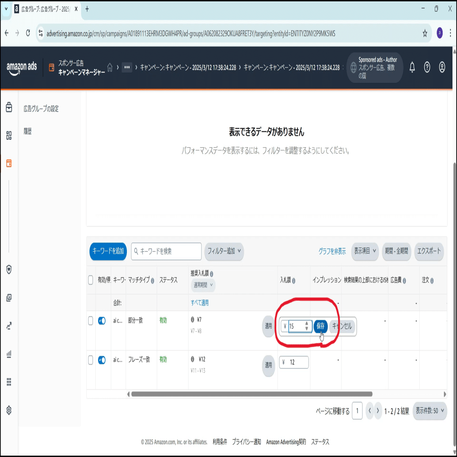Image resolution: width=457 pixels, height=457 pixels.
Task: Open Chrome tab search dropdown arrow
Action: (x=6, y=9)
